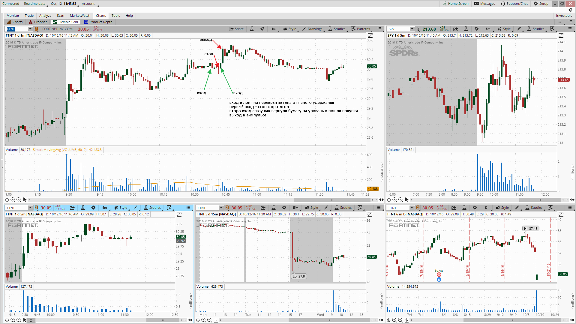Open the grid layout selector icon

pos(560,22)
